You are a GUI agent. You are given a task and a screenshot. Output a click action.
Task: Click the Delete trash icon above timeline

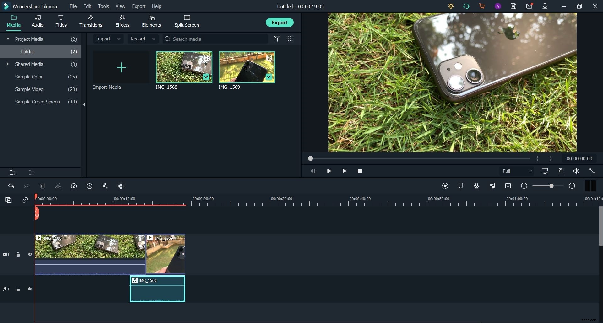tap(42, 186)
